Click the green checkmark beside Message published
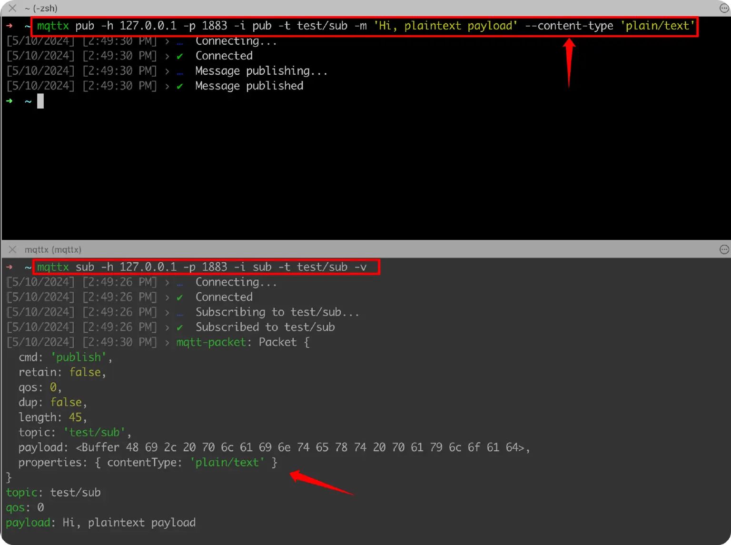 (179, 86)
